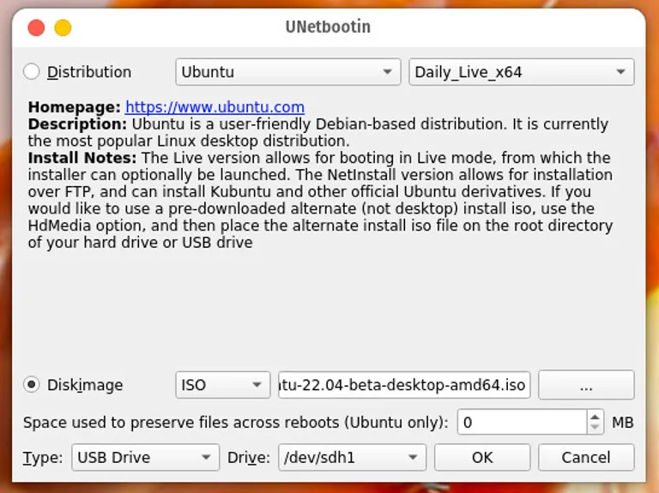Click the MB unit label

(x=622, y=423)
